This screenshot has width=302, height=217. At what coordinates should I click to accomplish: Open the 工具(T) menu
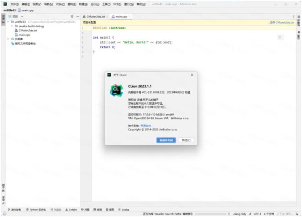tap(106, 4)
